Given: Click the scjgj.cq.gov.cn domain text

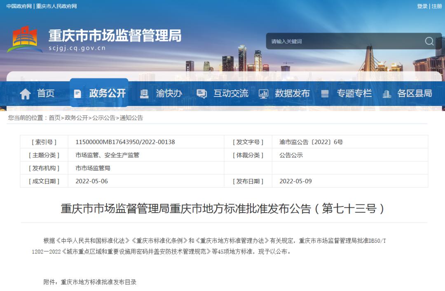Looking at the screenshot, I should pos(77,48).
